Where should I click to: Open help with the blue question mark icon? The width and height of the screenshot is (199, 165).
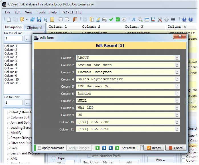(184, 19)
